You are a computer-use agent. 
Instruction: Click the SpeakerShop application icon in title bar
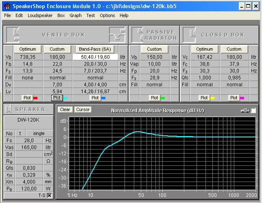click(7, 6)
